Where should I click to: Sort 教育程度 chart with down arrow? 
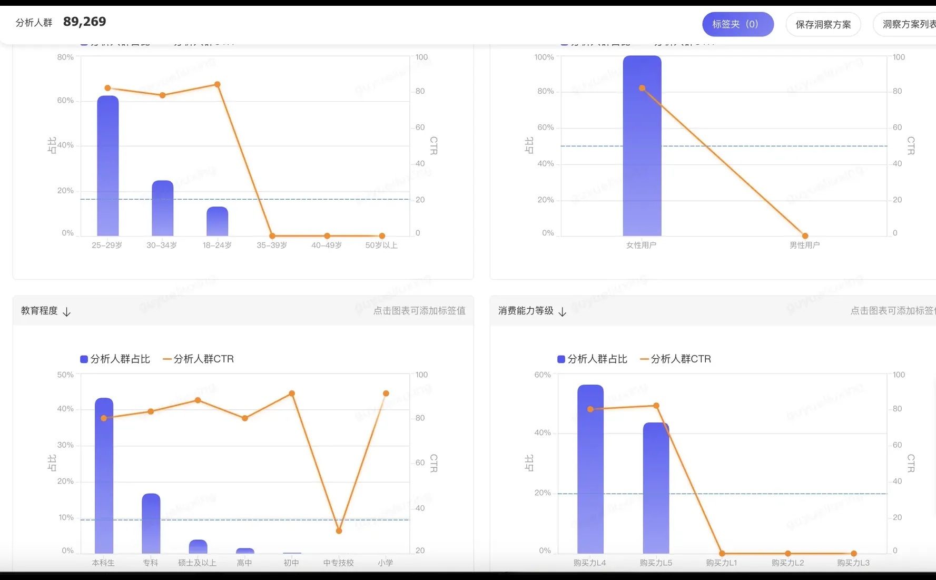coord(66,311)
